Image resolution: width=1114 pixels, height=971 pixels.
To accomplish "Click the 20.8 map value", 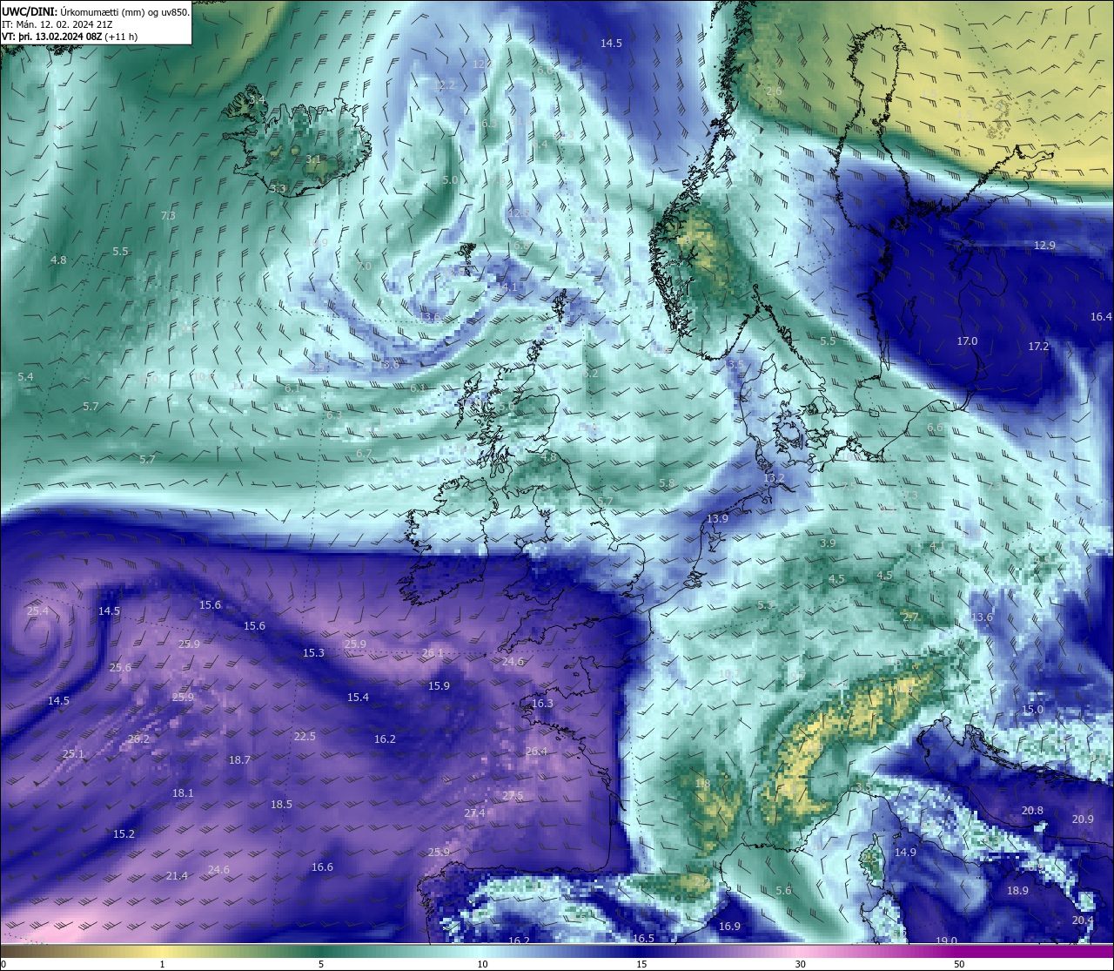I will (1032, 810).
